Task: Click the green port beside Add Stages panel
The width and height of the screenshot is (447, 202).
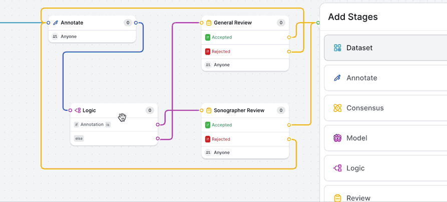Action: [318, 23]
